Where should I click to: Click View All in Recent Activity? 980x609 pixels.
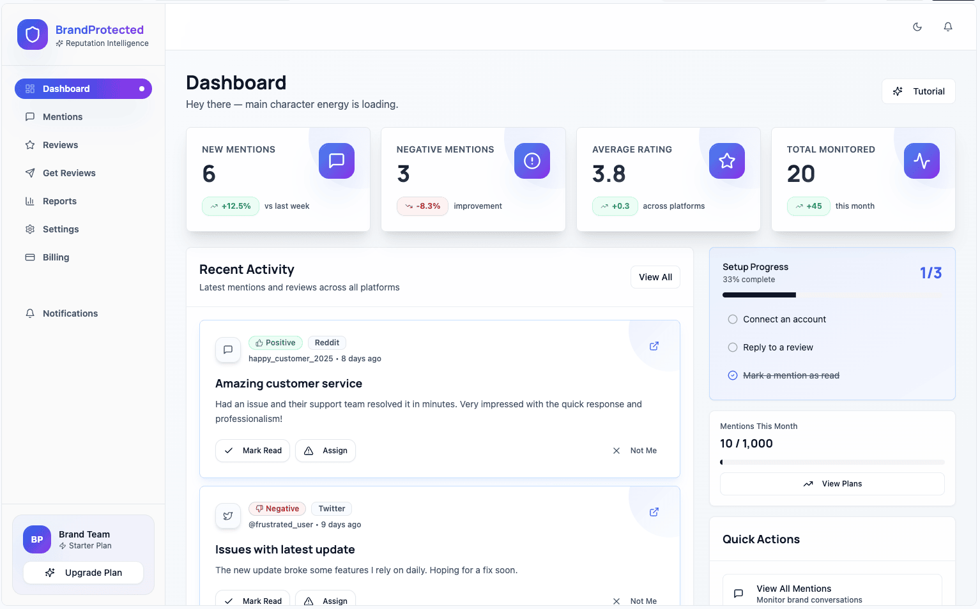click(x=655, y=277)
